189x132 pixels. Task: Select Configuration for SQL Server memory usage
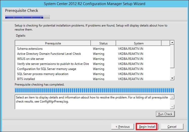coord(92,69)
